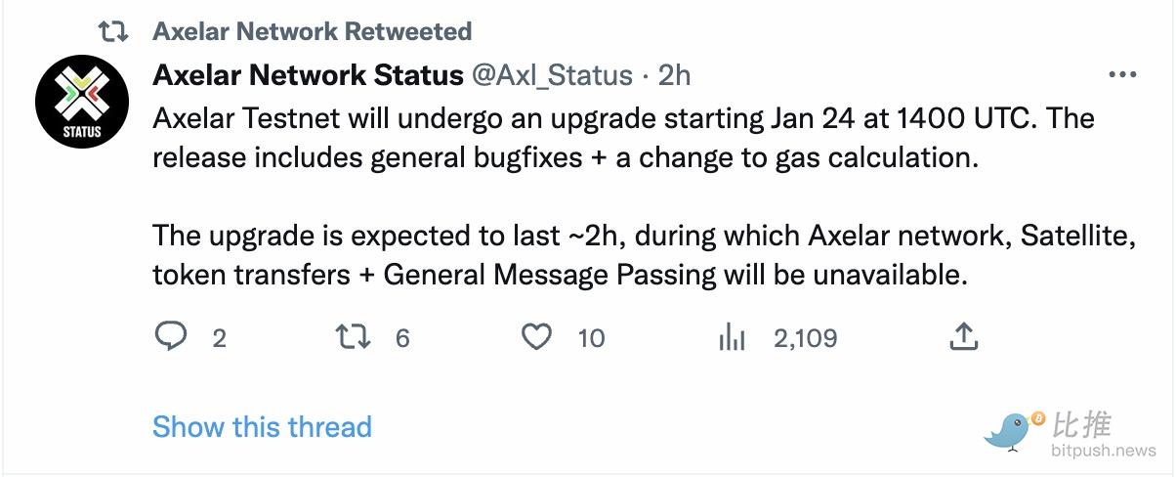Like the tweet with the heart icon

536,337
